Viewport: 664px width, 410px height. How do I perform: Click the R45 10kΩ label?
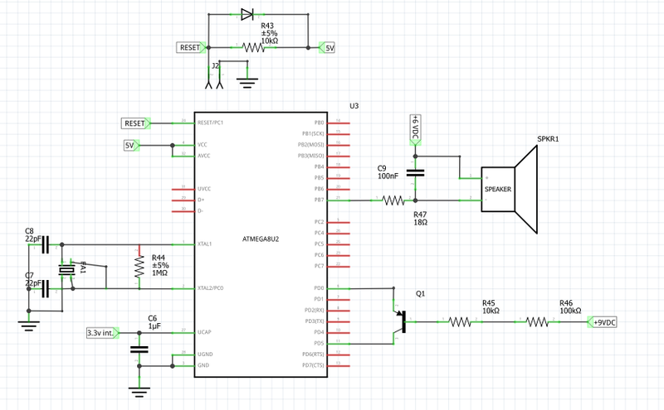coord(491,306)
